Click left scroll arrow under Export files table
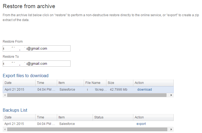This screenshot has width=202, height=133. [4, 95]
